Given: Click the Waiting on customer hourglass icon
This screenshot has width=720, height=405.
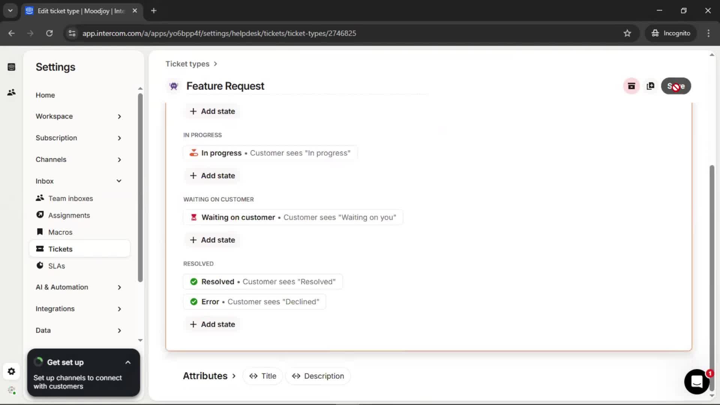Looking at the screenshot, I should click(x=193, y=217).
